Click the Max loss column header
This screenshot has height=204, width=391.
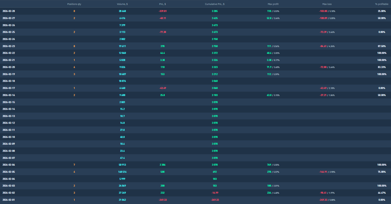(x=327, y=4)
